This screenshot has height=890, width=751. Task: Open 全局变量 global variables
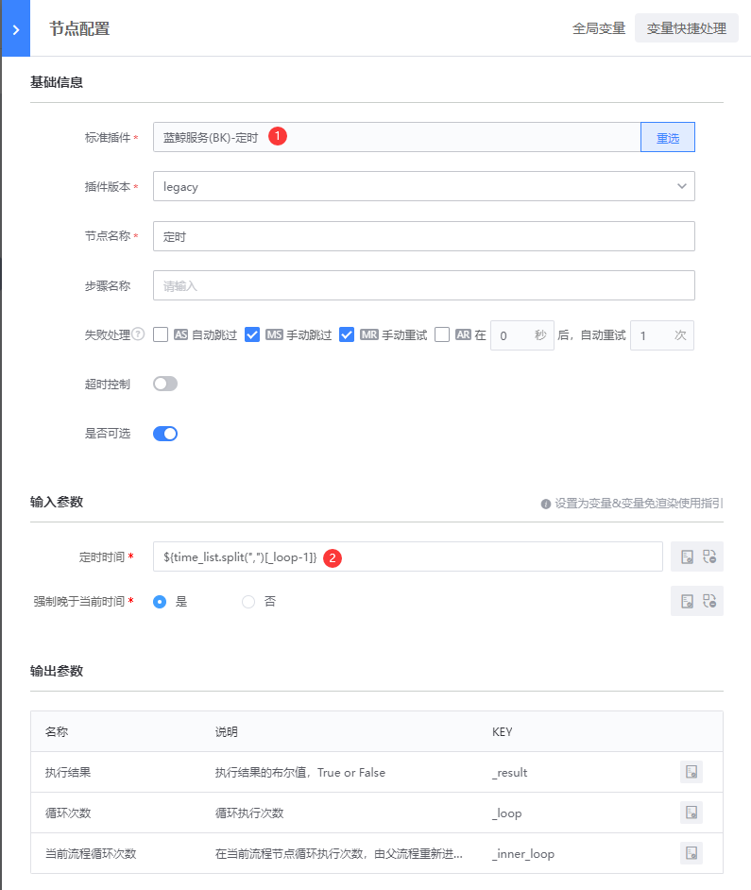click(598, 28)
